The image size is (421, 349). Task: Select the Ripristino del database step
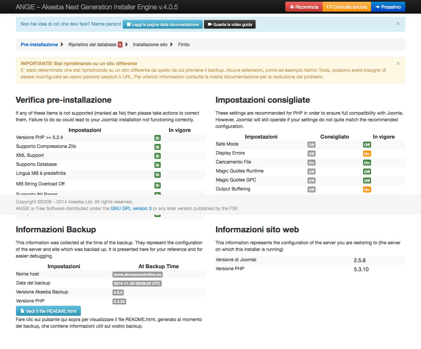point(93,45)
